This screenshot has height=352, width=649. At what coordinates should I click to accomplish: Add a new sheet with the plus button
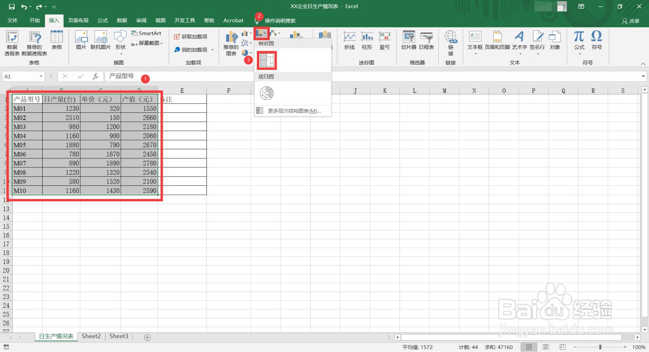[147, 337]
